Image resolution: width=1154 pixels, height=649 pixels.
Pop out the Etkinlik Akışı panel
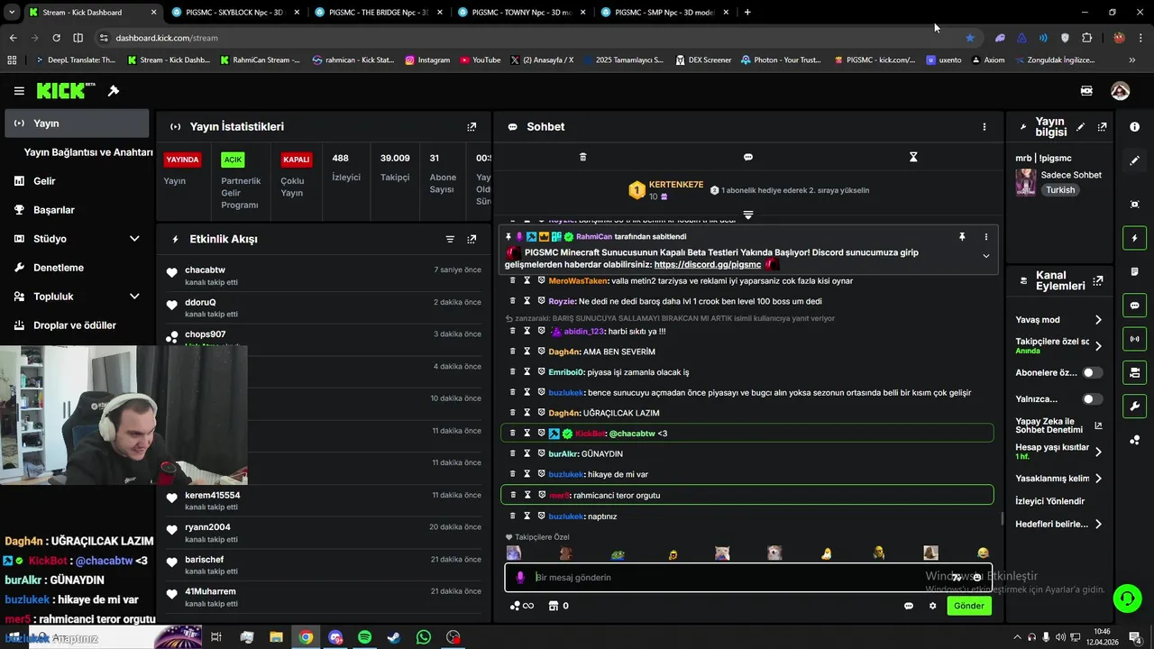click(x=472, y=239)
